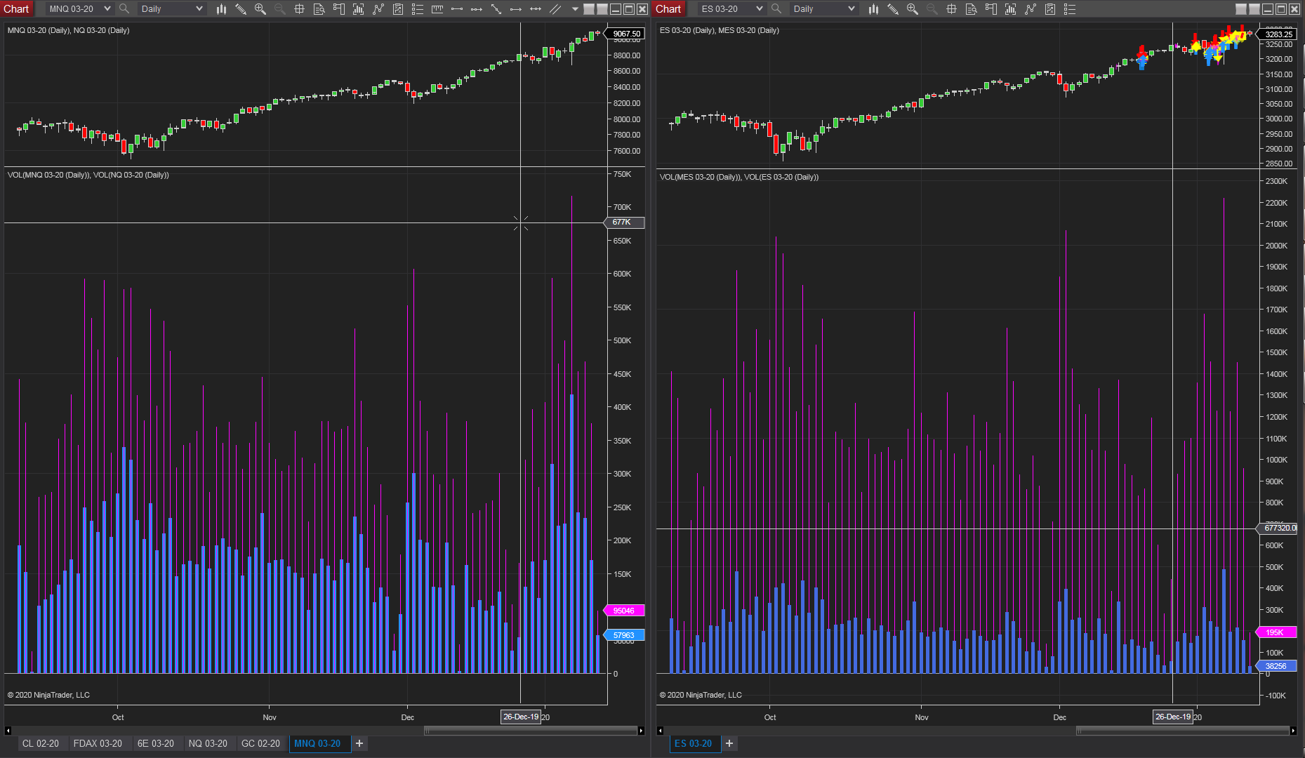Viewport: 1305px width, 758px height.
Task: Click zoom in magnifier on MNQ chart
Action: tap(260, 9)
